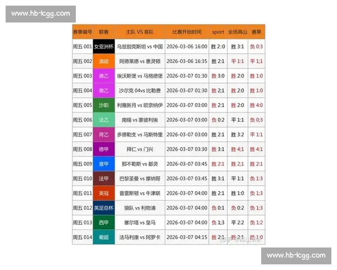Click sport prediction 胜 2::0 in row 001
Viewport: 337px width, 270px height.
point(218,47)
